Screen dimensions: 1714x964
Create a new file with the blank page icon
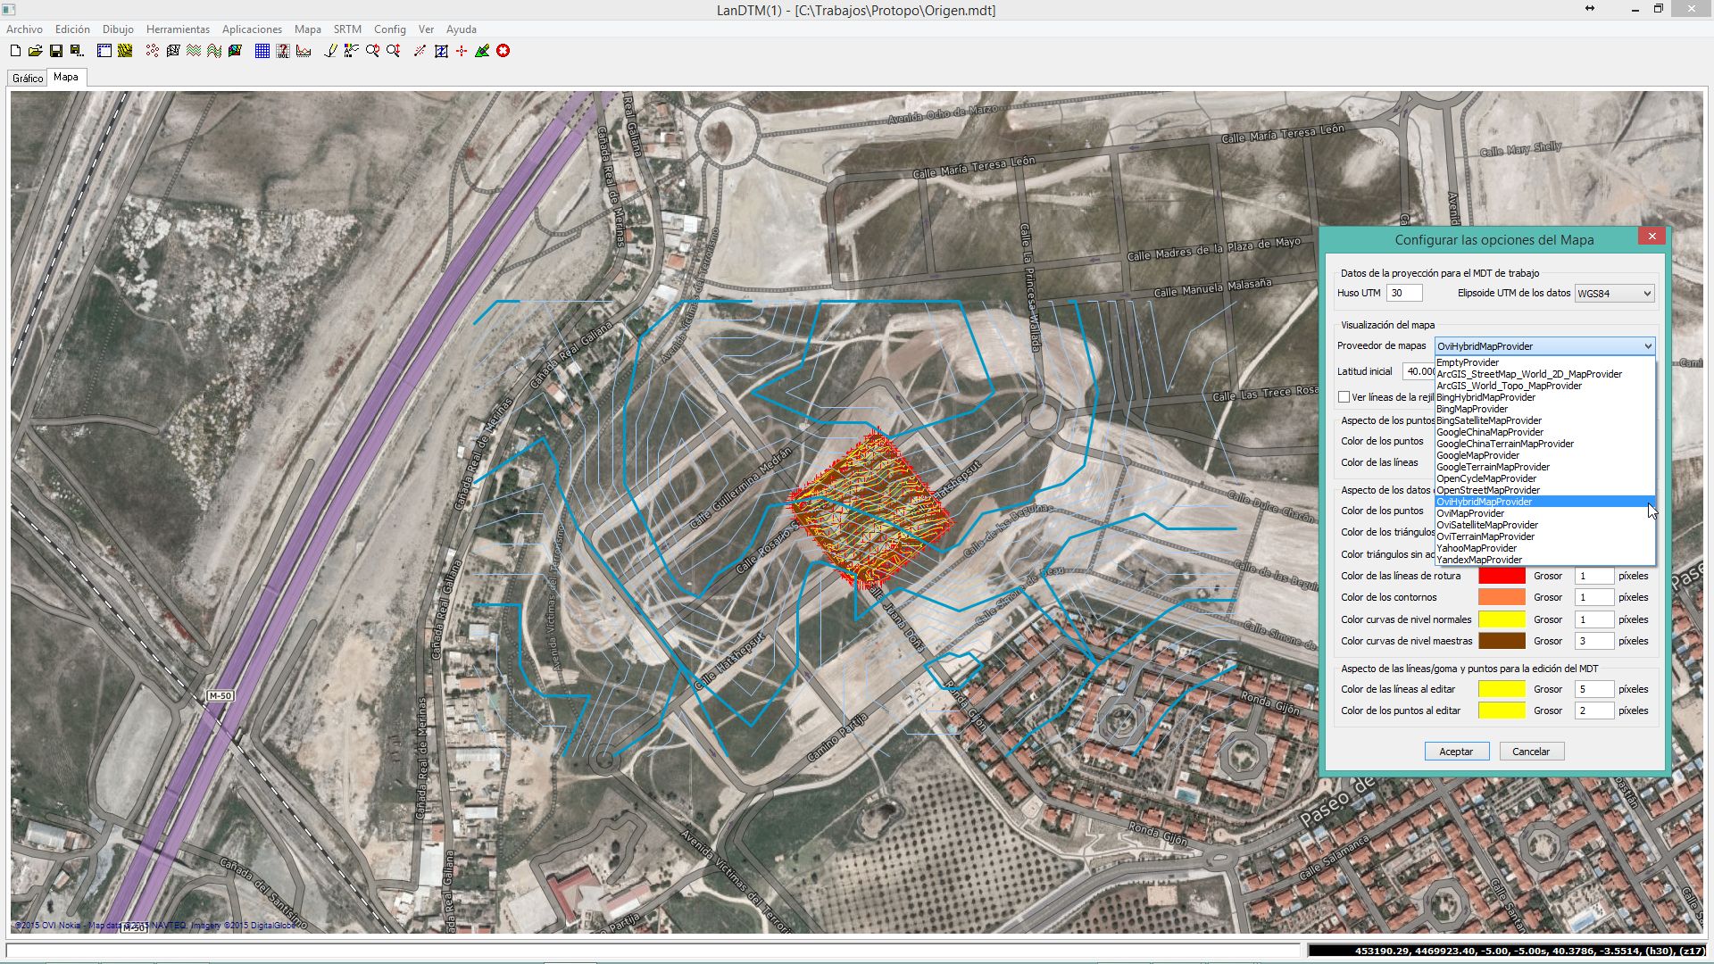coord(15,51)
